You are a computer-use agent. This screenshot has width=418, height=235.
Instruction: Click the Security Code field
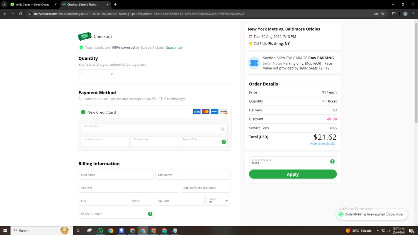tap(203, 142)
